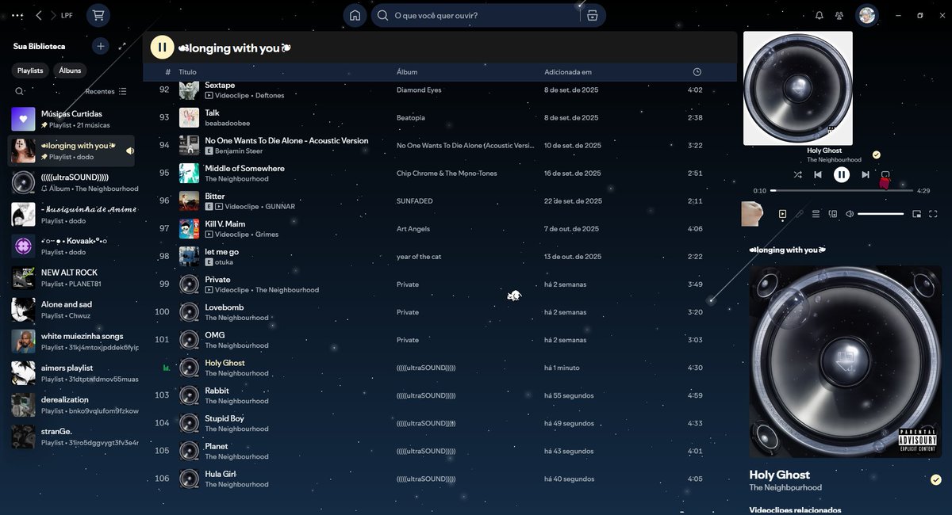Open 'year of the cat' album link
952x515 pixels.
point(419,257)
